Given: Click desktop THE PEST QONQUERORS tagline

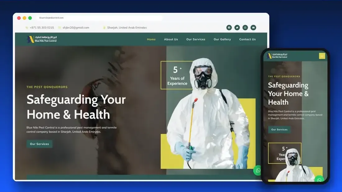Looking at the screenshot, I should (x=47, y=87).
